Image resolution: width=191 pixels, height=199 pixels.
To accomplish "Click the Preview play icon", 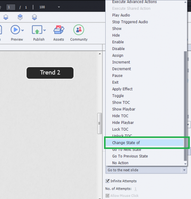I will 15,30.
